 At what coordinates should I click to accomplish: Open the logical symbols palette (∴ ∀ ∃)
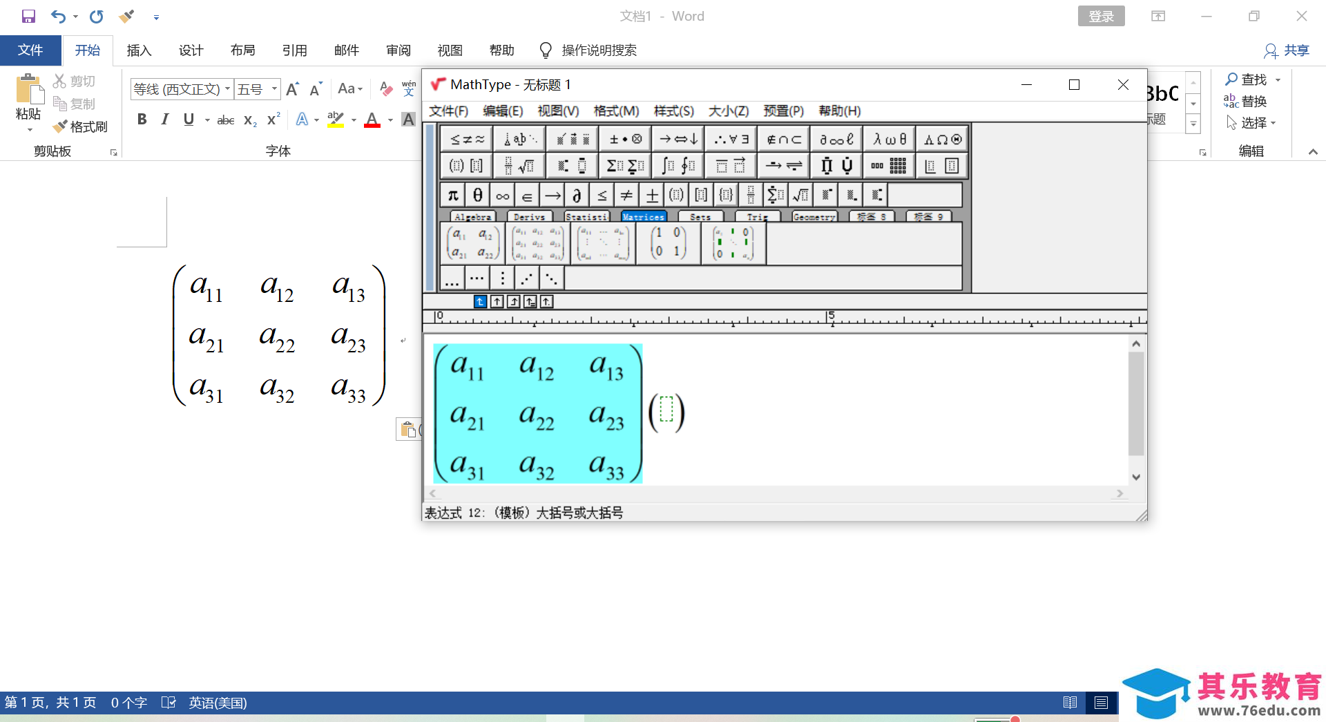click(x=731, y=139)
